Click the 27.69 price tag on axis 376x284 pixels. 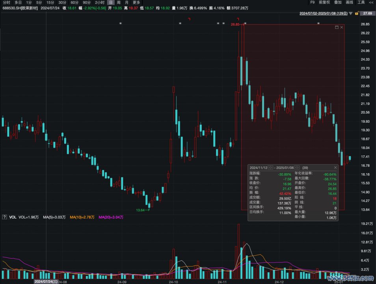pos(367,13)
